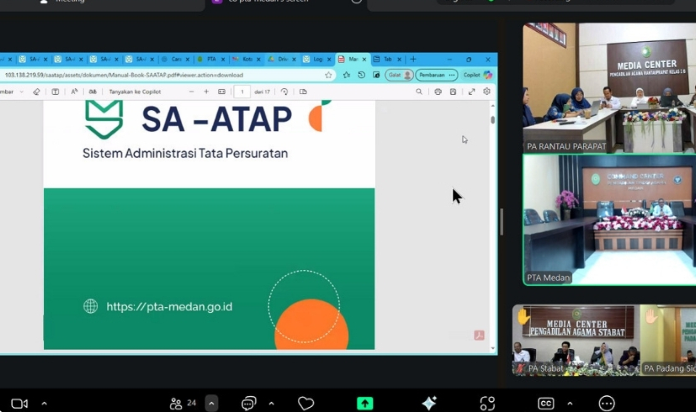This screenshot has width=696, height=412.
Task: Select the PA RANTAU PARAPAT video tile
Action: point(609,87)
